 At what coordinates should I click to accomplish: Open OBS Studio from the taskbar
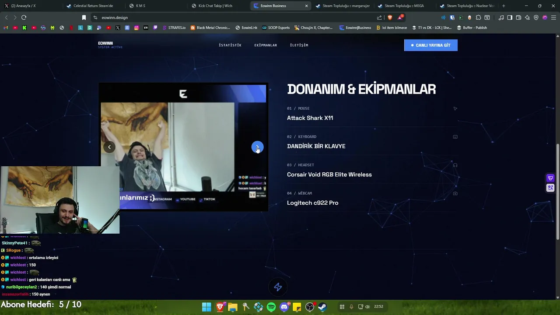pyautogui.click(x=310, y=307)
